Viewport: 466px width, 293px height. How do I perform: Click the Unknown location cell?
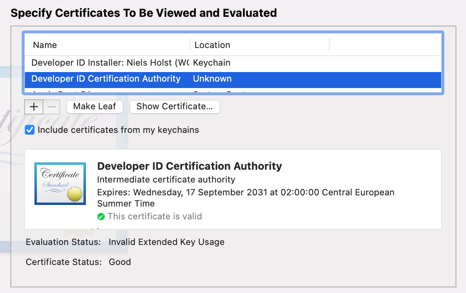(x=212, y=79)
